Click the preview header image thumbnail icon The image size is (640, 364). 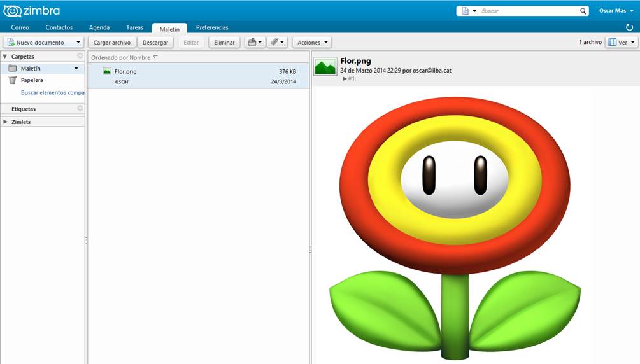325,67
